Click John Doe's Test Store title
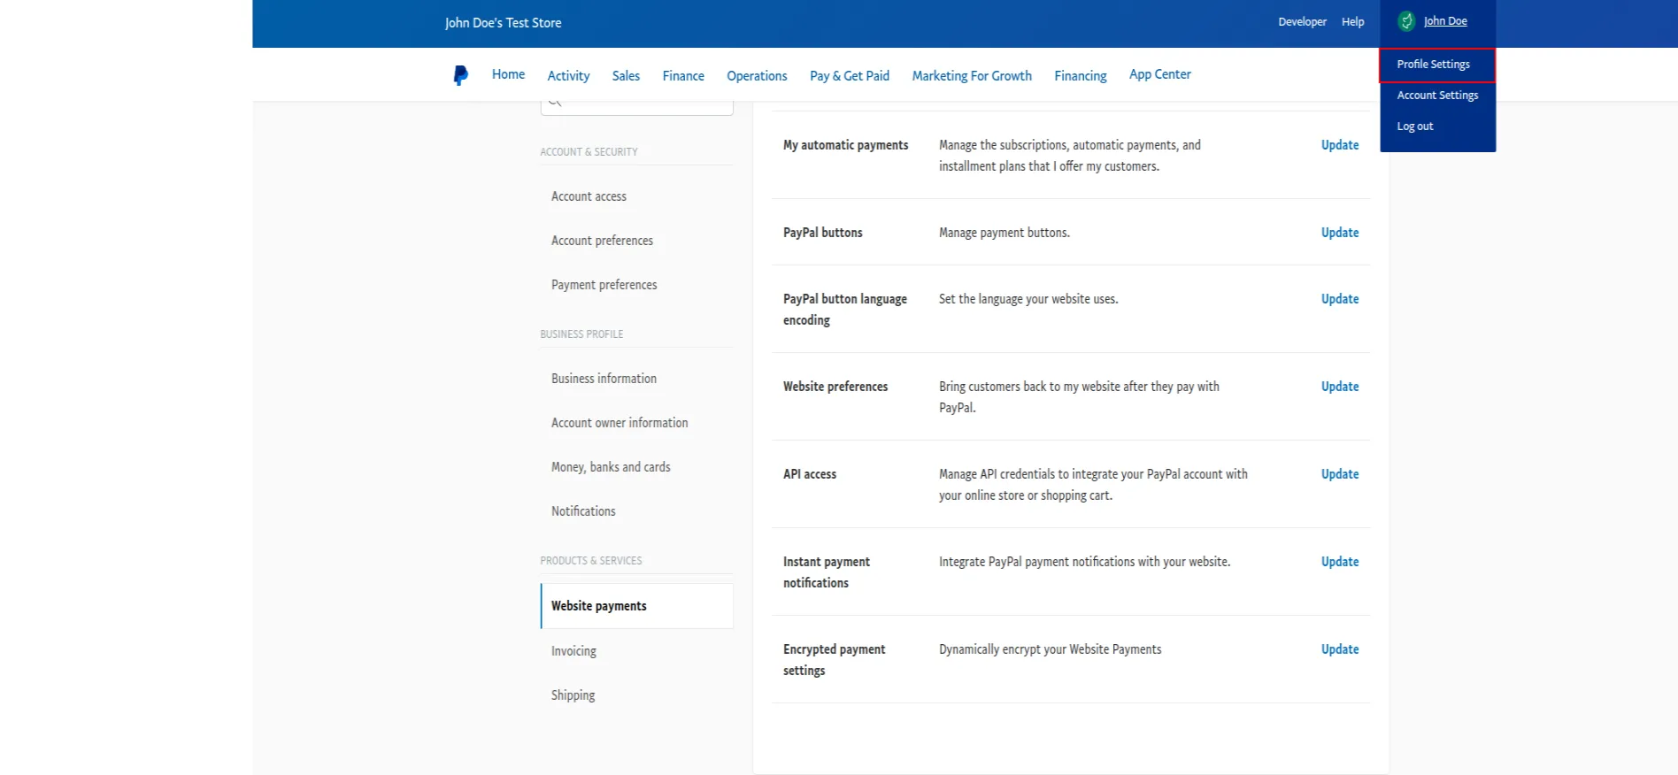Image resolution: width=1678 pixels, height=775 pixels. tap(503, 23)
